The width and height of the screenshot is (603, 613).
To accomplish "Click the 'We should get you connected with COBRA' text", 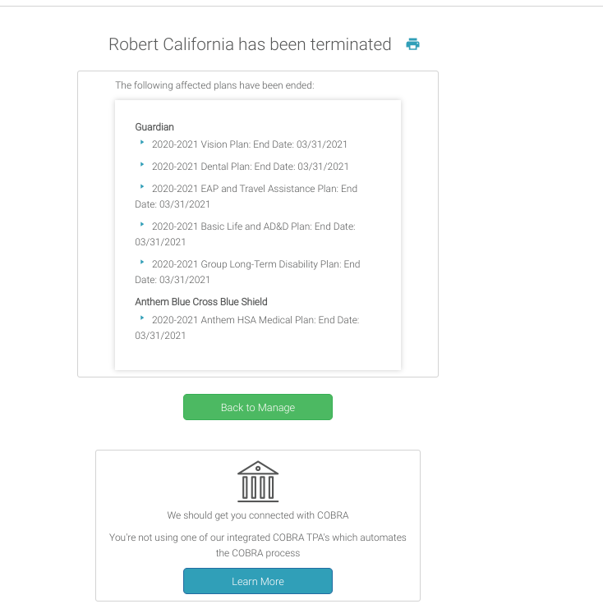I will click(258, 515).
